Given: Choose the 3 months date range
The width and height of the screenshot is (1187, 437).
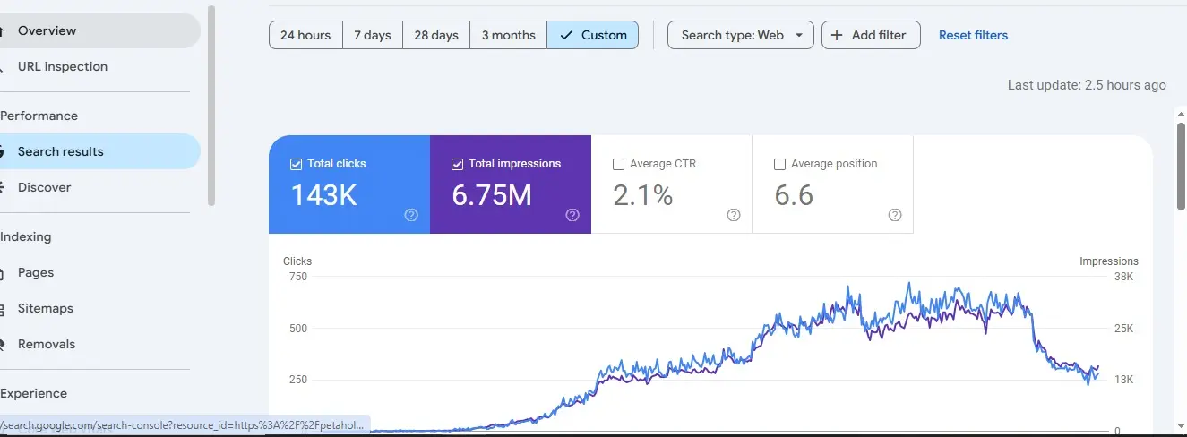Looking at the screenshot, I should tap(508, 35).
